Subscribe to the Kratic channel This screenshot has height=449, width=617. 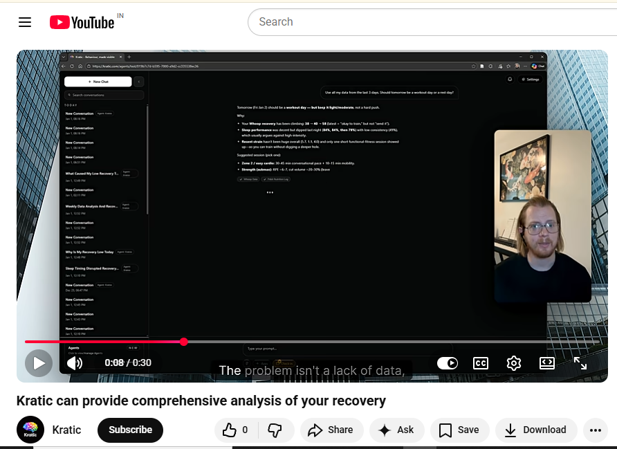tap(130, 430)
